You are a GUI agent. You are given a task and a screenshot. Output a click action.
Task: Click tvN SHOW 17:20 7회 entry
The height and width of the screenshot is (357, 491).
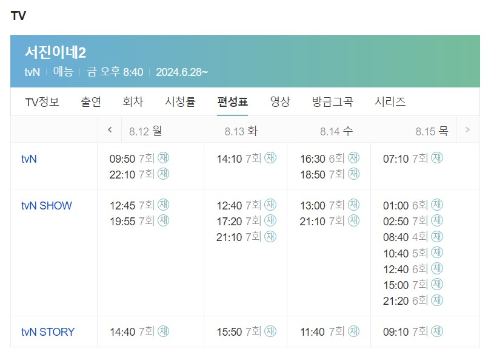pyautogui.click(x=247, y=221)
